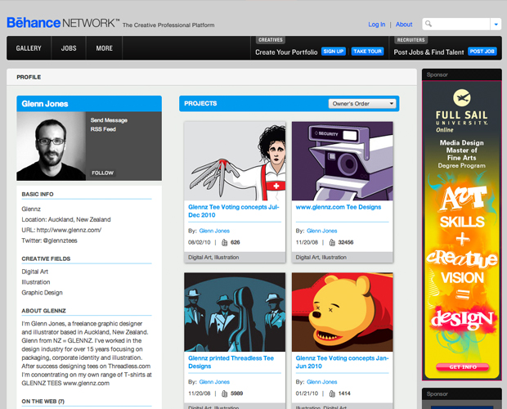This screenshot has height=409, width=507.
Task: Click the URL http://www.glennz.com/ text
Action: 61,230
